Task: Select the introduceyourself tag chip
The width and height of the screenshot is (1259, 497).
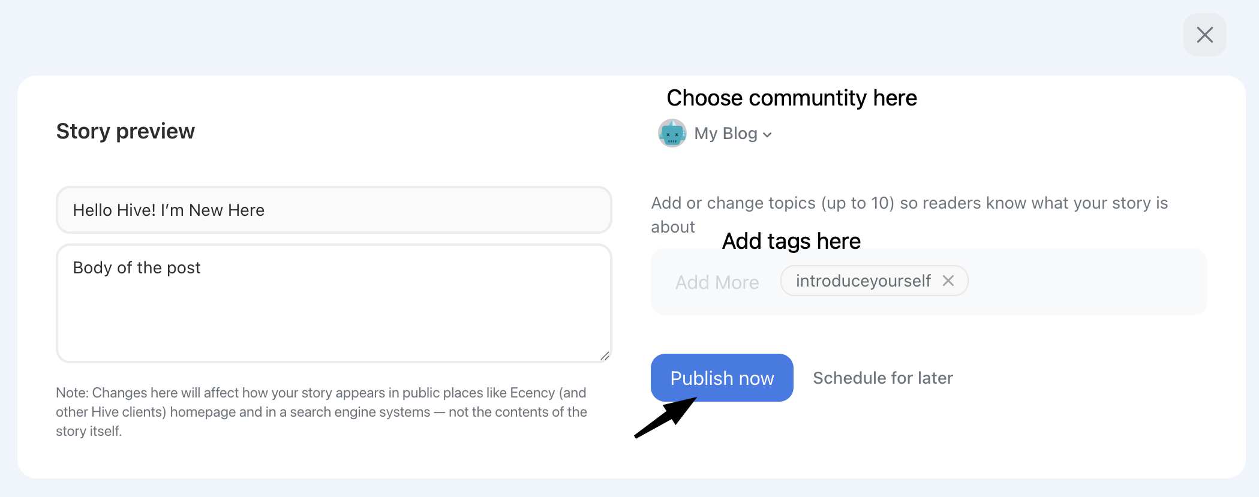Action: (x=863, y=281)
